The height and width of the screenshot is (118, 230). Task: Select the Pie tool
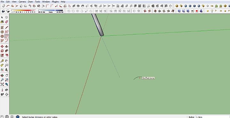pos(2,41)
